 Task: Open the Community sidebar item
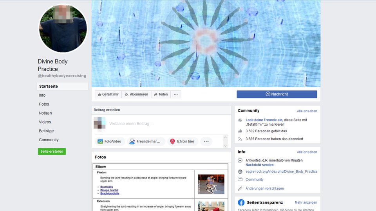[x=49, y=140]
